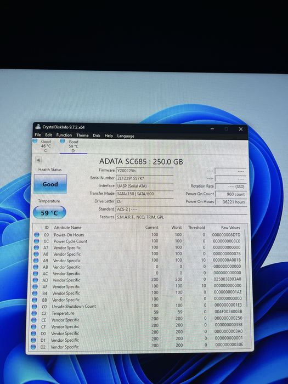Click the status icon of row AB
The height and width of the screenshot is (384, 288).
[36, 267]
